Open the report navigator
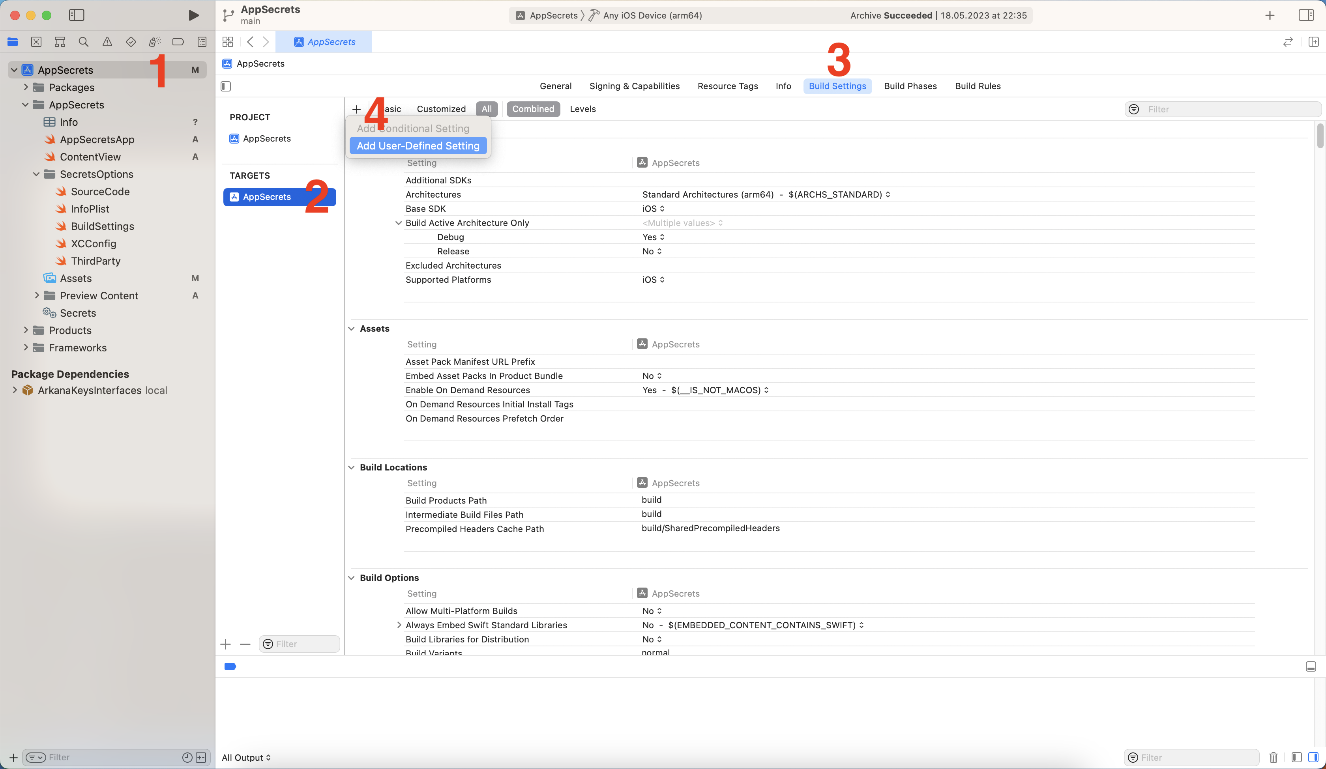Image resolution: width=1326 pixels, height=769 pixels. (202, 42)
